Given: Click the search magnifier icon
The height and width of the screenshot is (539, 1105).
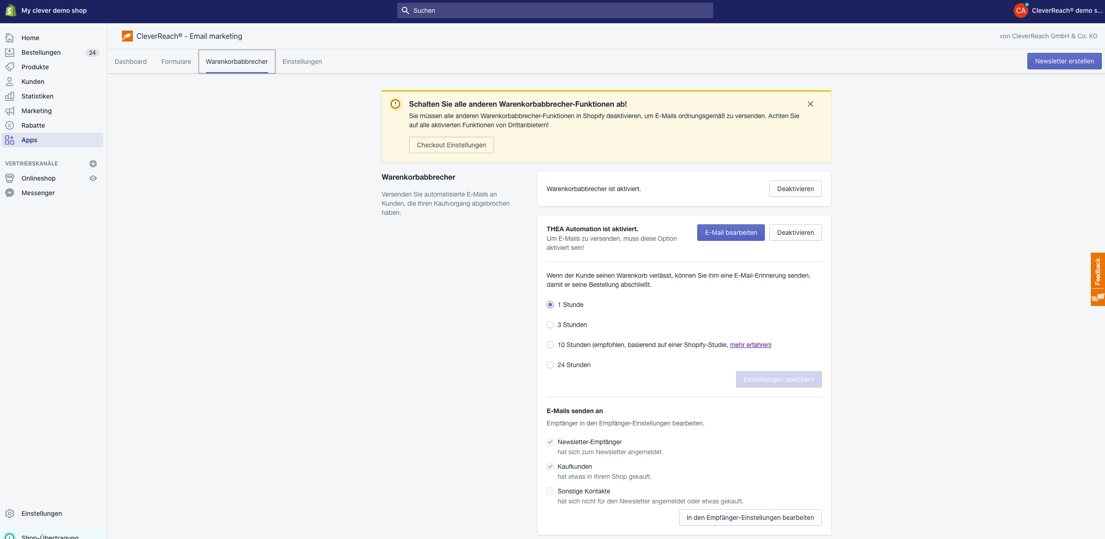Looking at the screenshot, I should (x=405, y=10).
